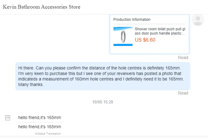The width and height of the screenshot is (208, 138).
Task: Click the Production Information card header
Action: (x=132, y=20)
